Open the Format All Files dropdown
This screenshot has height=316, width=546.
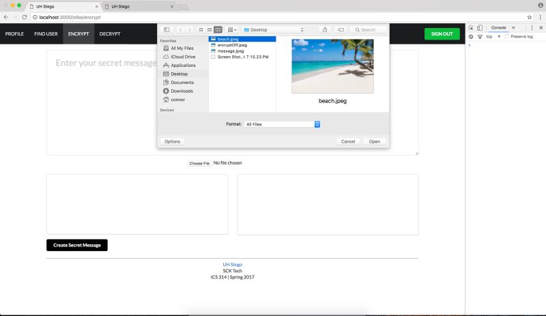282,124
